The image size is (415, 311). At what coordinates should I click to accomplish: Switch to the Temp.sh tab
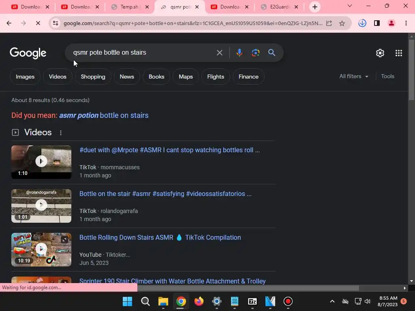129,7
